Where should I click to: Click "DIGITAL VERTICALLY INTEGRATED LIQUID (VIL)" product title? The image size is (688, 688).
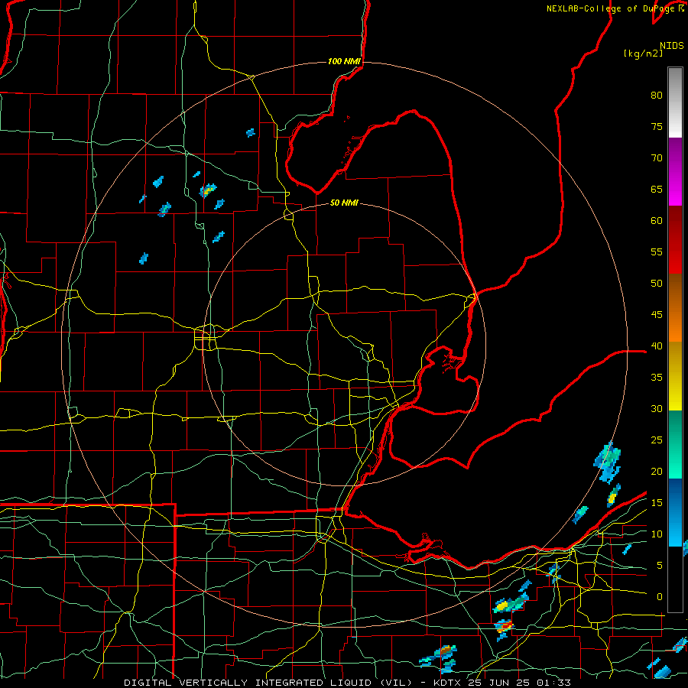click(x=268, y=683)
